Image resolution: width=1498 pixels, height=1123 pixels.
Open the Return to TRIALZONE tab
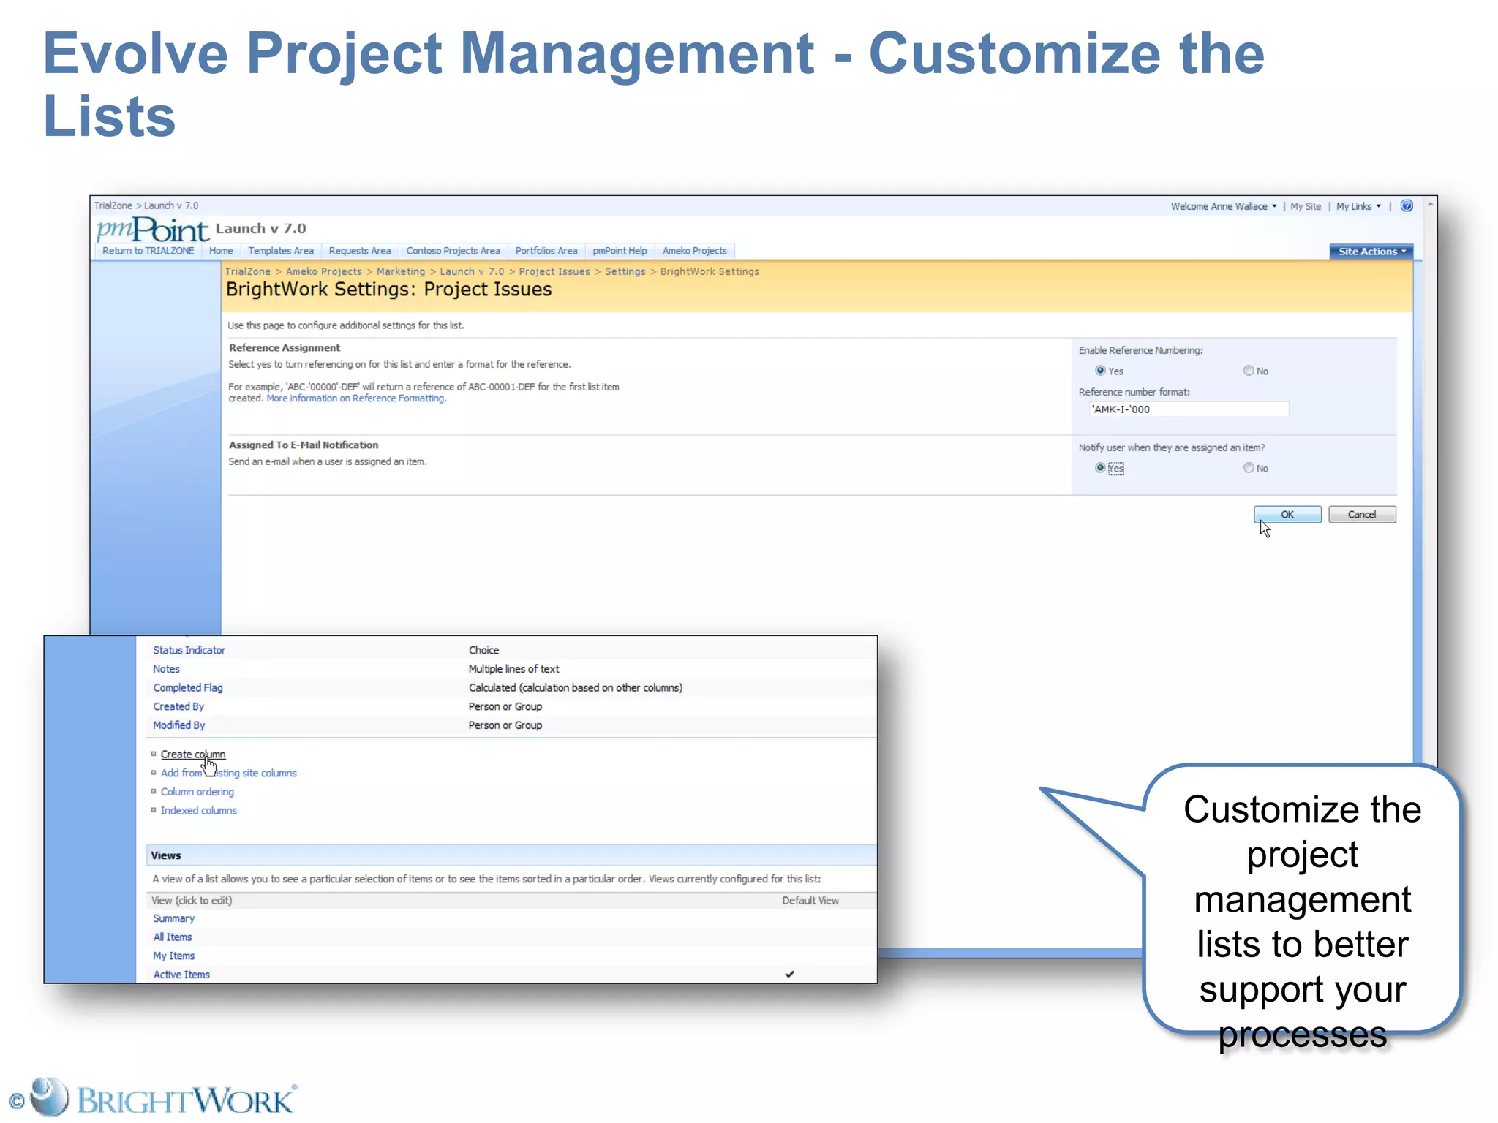148,251
